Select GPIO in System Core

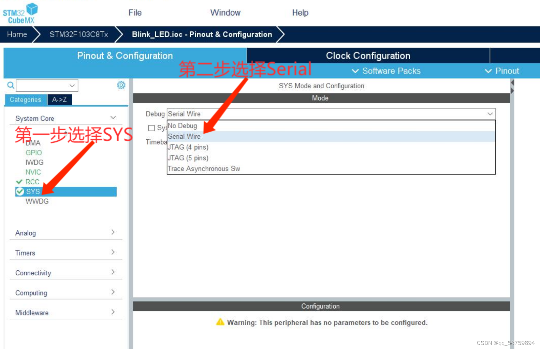[34, 153]
